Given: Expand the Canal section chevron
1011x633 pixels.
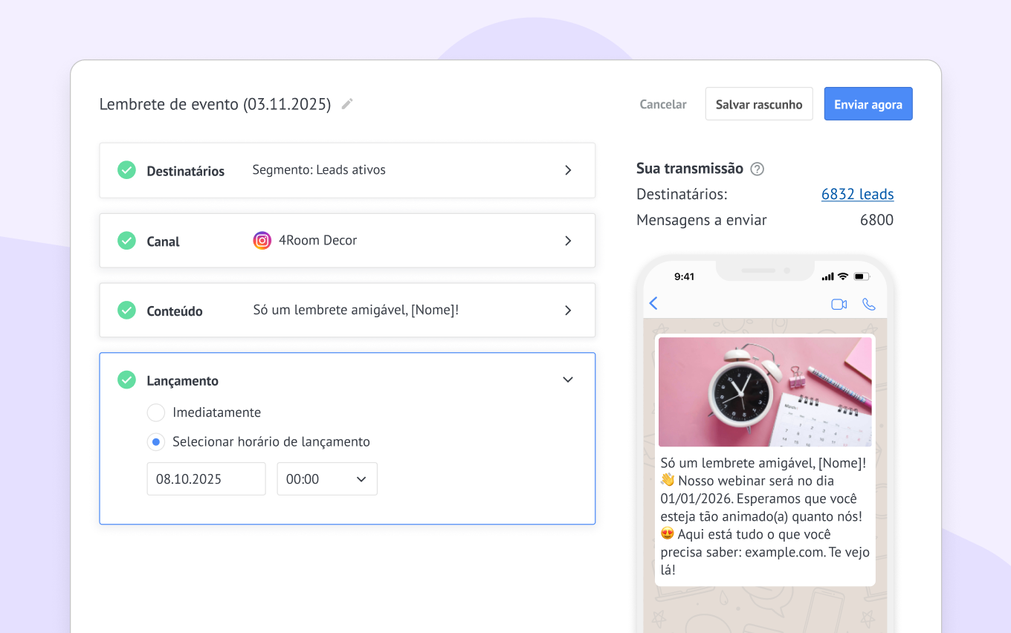Looking at the screenshot, I should (x=568, y=241).
